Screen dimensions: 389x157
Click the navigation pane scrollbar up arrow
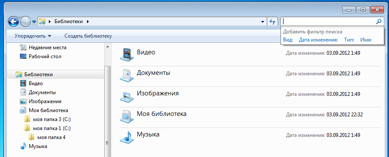pyautogui.click(x=107, y=47)
